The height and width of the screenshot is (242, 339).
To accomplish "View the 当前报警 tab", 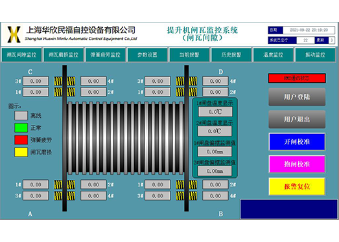I will click(189, 55).
